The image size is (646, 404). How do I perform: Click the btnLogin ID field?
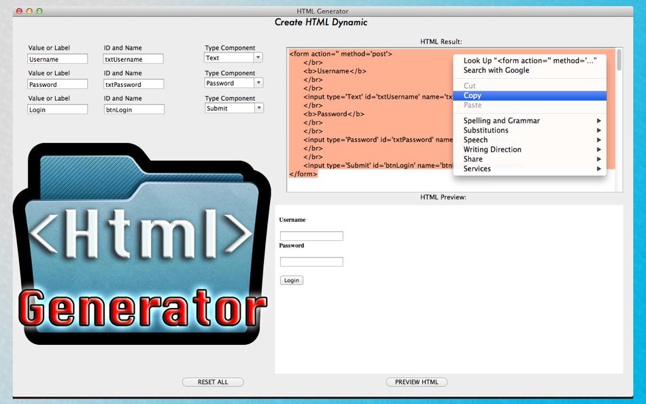133,110
